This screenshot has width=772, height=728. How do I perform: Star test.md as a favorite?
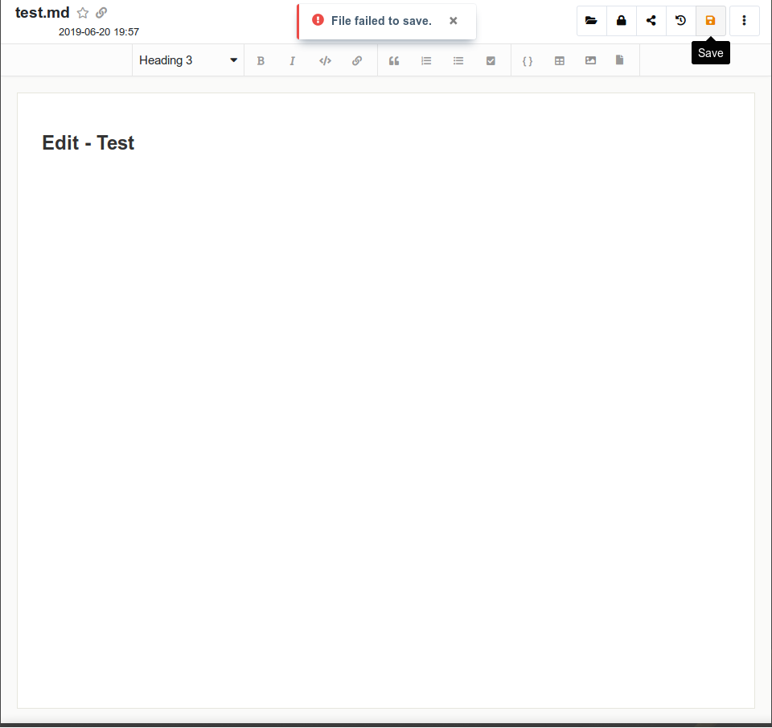click(x=83, y=13)
